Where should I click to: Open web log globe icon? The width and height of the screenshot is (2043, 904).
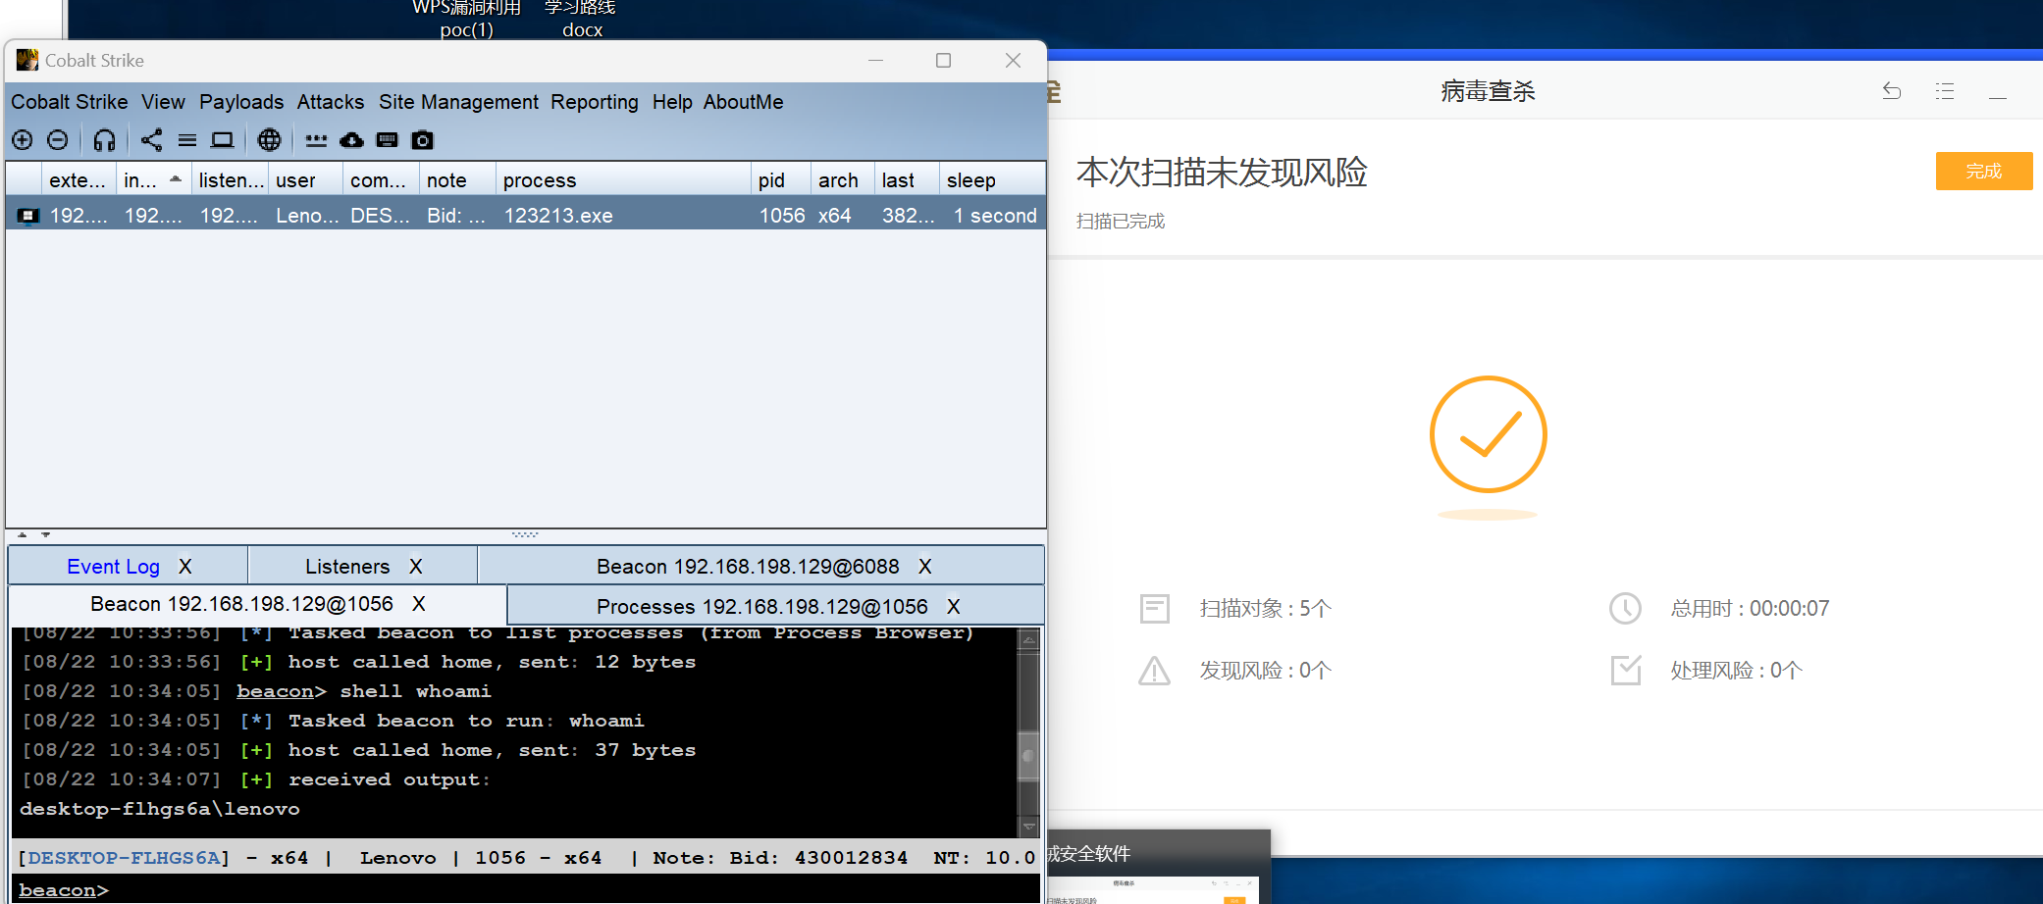(x=269, y=140)
